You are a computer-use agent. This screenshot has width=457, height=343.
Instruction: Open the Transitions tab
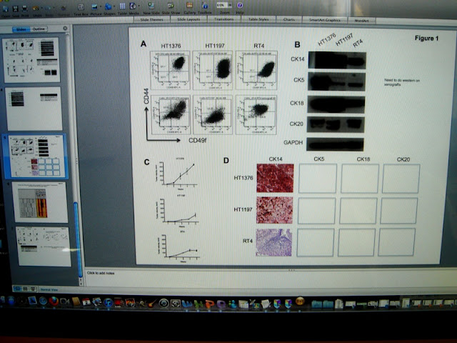[x=224, y=19]
